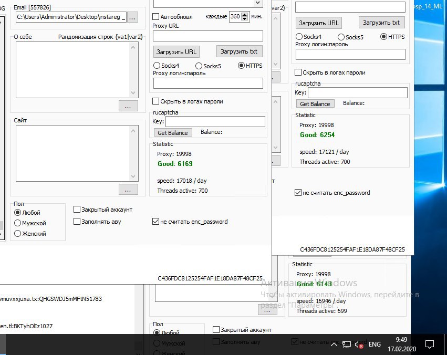Click the О себе text box scrollbar down arrow

[134, 93]
